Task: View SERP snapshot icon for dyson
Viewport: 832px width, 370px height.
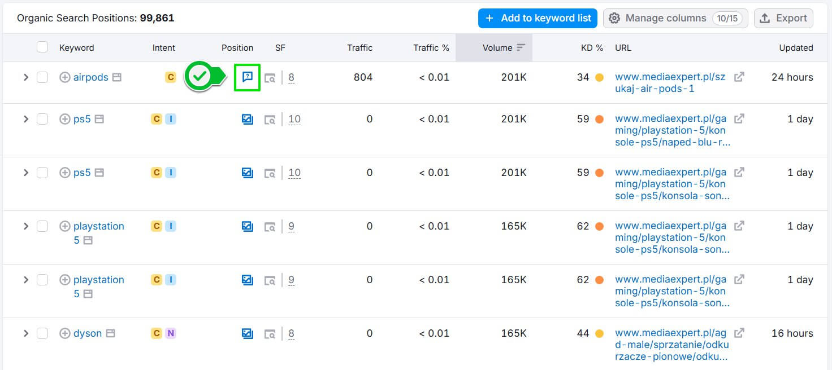Action: coord(270,334)
